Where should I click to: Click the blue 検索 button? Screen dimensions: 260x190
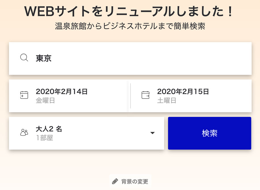click(x=210, y=133)
